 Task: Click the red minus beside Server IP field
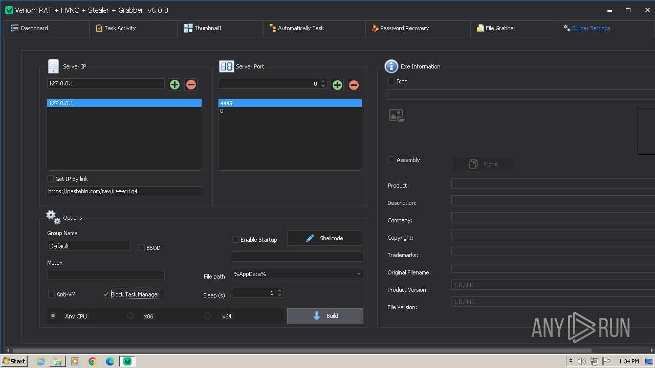(x=191, y=84)
